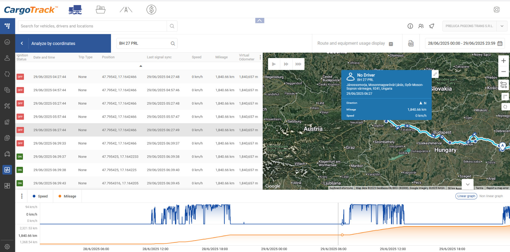The height and width of the screenshot is (252, 510).
Task: Toggle the Mileage chart tab
Action: [x=67, y=196]
